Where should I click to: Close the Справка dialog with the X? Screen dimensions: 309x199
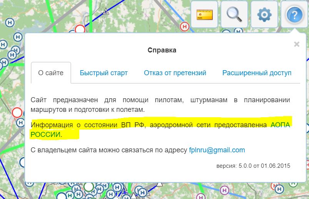[x=296, y=44]
